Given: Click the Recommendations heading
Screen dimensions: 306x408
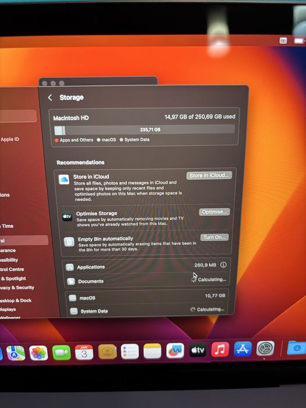Looking at the screenshot, I should (80, 163).
